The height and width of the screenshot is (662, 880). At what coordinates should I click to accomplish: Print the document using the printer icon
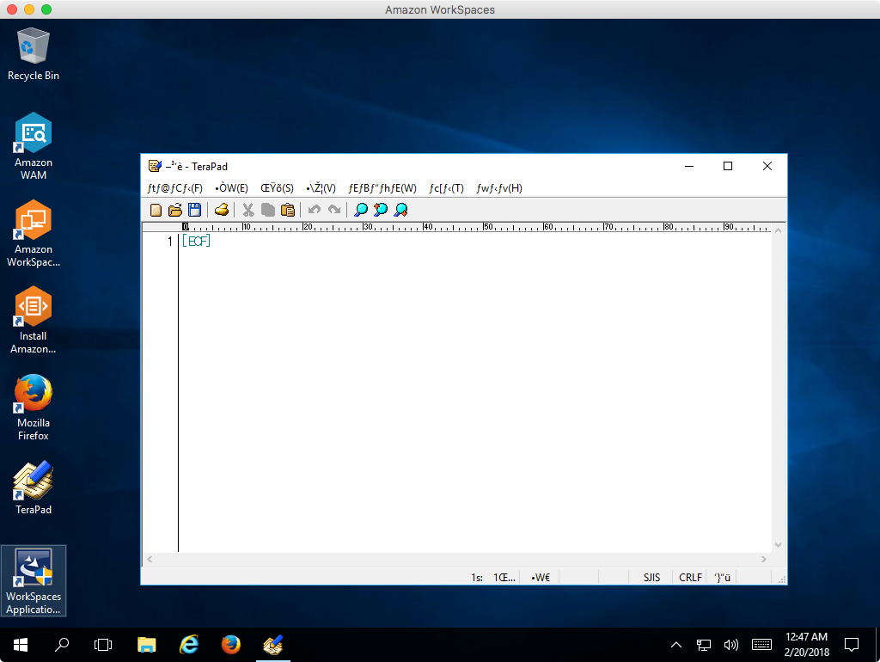(x=222, y=210)
